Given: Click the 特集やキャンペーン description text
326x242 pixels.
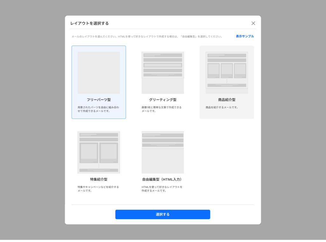Looking at the screenshot, I should [x=98, y=189].
